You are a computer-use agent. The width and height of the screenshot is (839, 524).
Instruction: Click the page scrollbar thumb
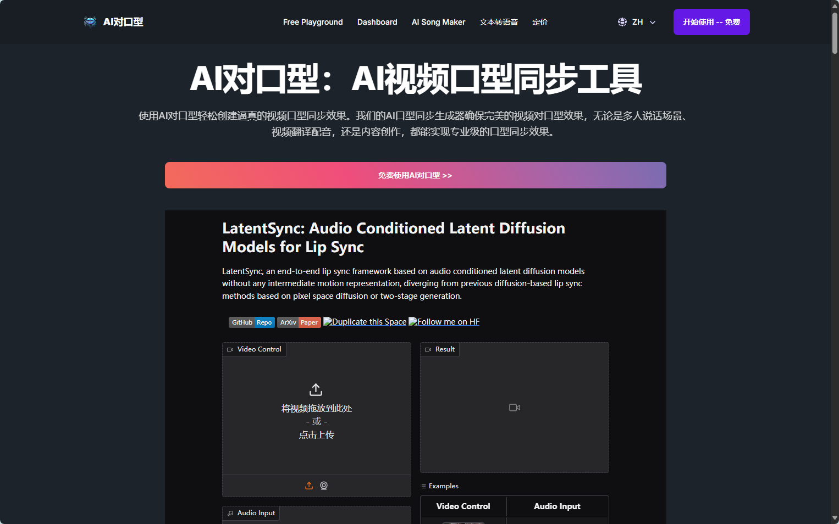coord(835,33)
